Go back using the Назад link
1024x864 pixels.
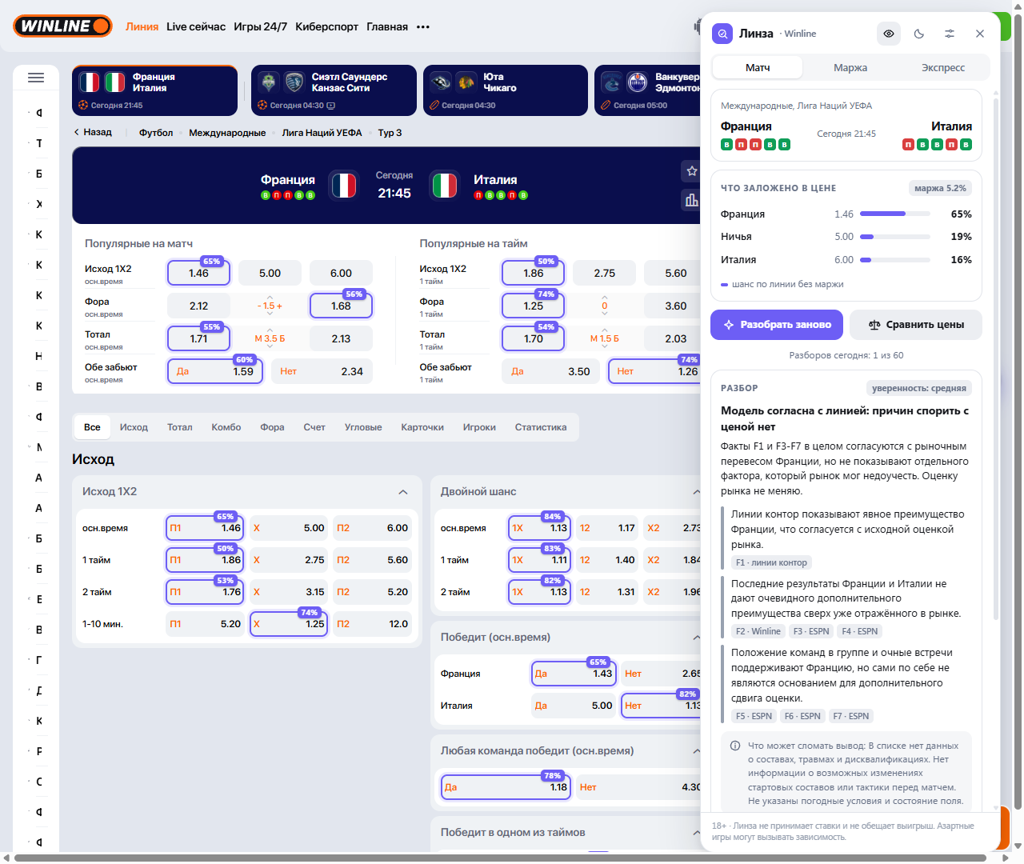coord(93,132)
